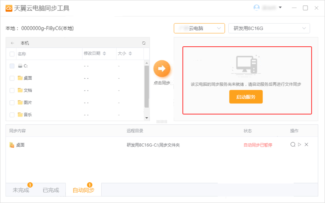
Task: Delete the 桌面 sync task with X icon
Action: [x=306, y=145]
